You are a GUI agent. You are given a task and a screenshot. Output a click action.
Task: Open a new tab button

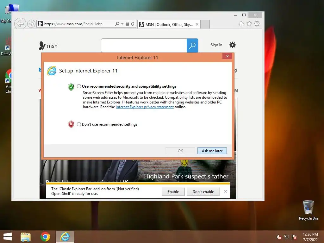tap(205, 24)
